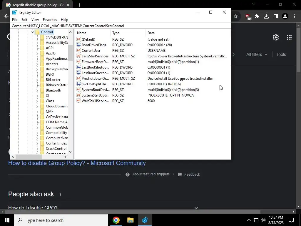This screenshot has height=226, width=301.
Task: Select the PreshutdownOr... value row
Action: pyautogui.click(x=153, y=78)
